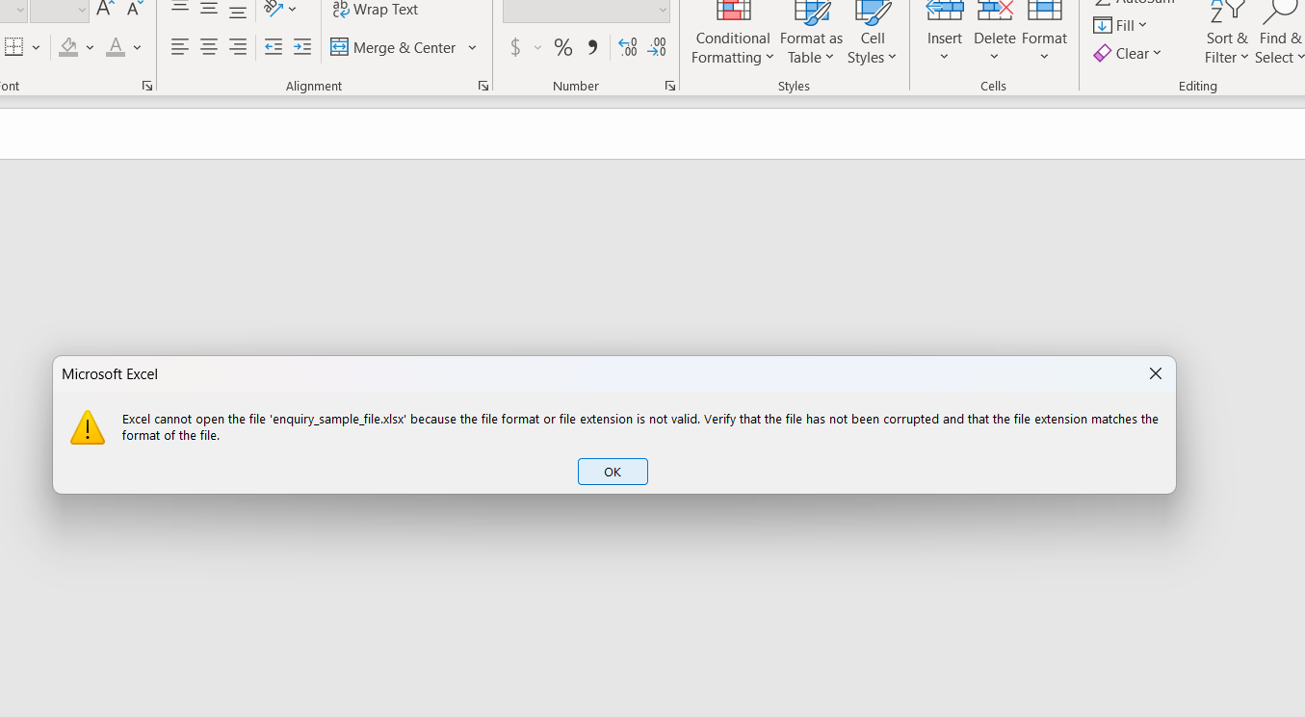Image resolution: width=1305 pixels, height=717 pixels.
Task: Click the Percent Style icon
Action: [563, 47]
